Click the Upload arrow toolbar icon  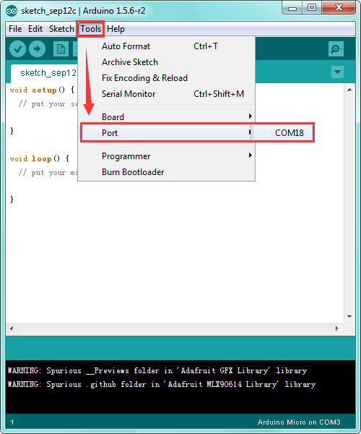[38, 49]
